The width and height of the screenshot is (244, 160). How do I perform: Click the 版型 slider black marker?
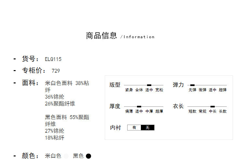[149, 85]
